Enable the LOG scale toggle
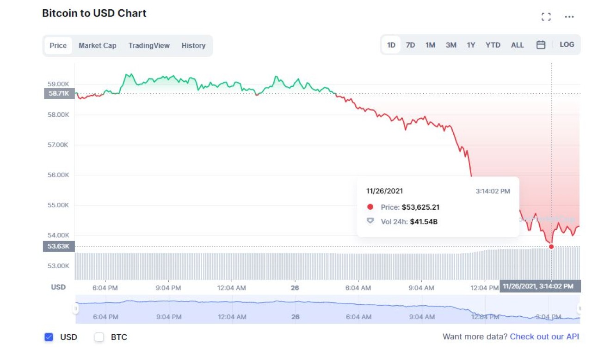Image resolution: width=592 pixels, height=362 pixels. 567,44
